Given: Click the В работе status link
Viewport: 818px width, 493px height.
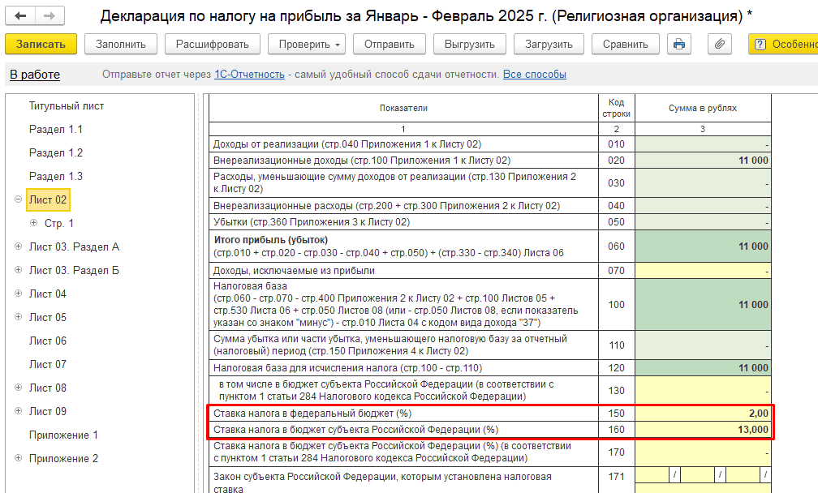Looking at the screenshot, I should [x=35, y=75].
